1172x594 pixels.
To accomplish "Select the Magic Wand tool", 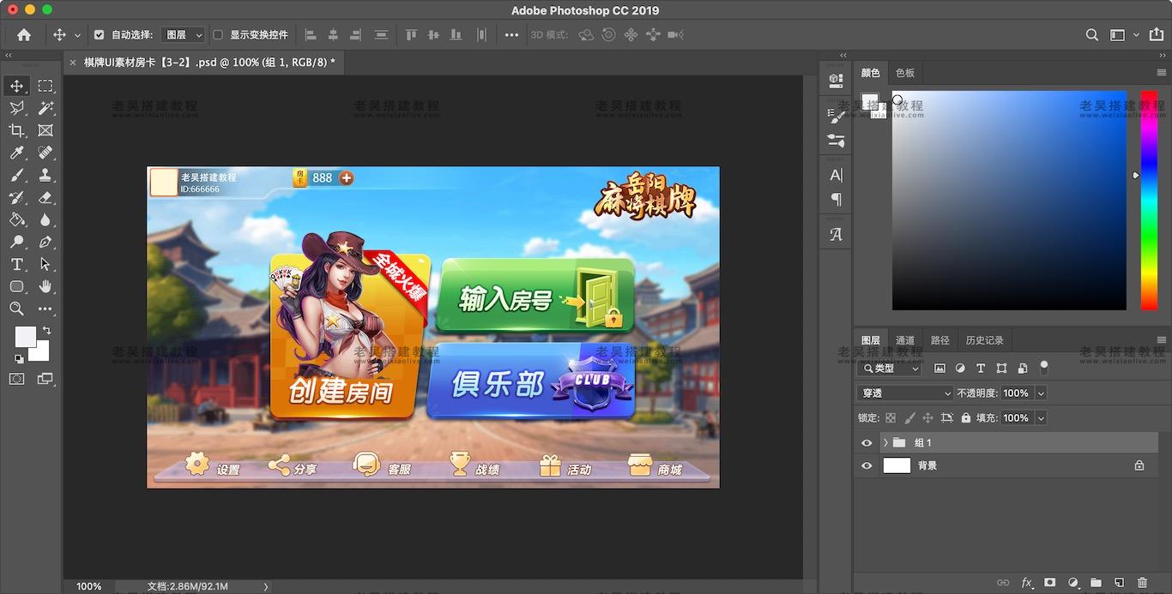I will click(45, 108).
